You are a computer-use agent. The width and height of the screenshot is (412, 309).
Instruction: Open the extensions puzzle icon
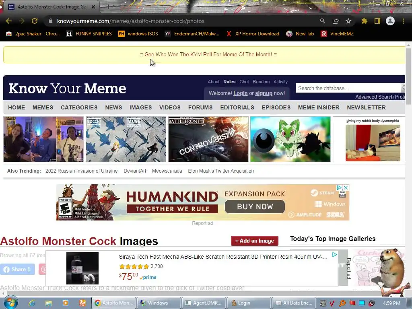click(x=365, y=21)
